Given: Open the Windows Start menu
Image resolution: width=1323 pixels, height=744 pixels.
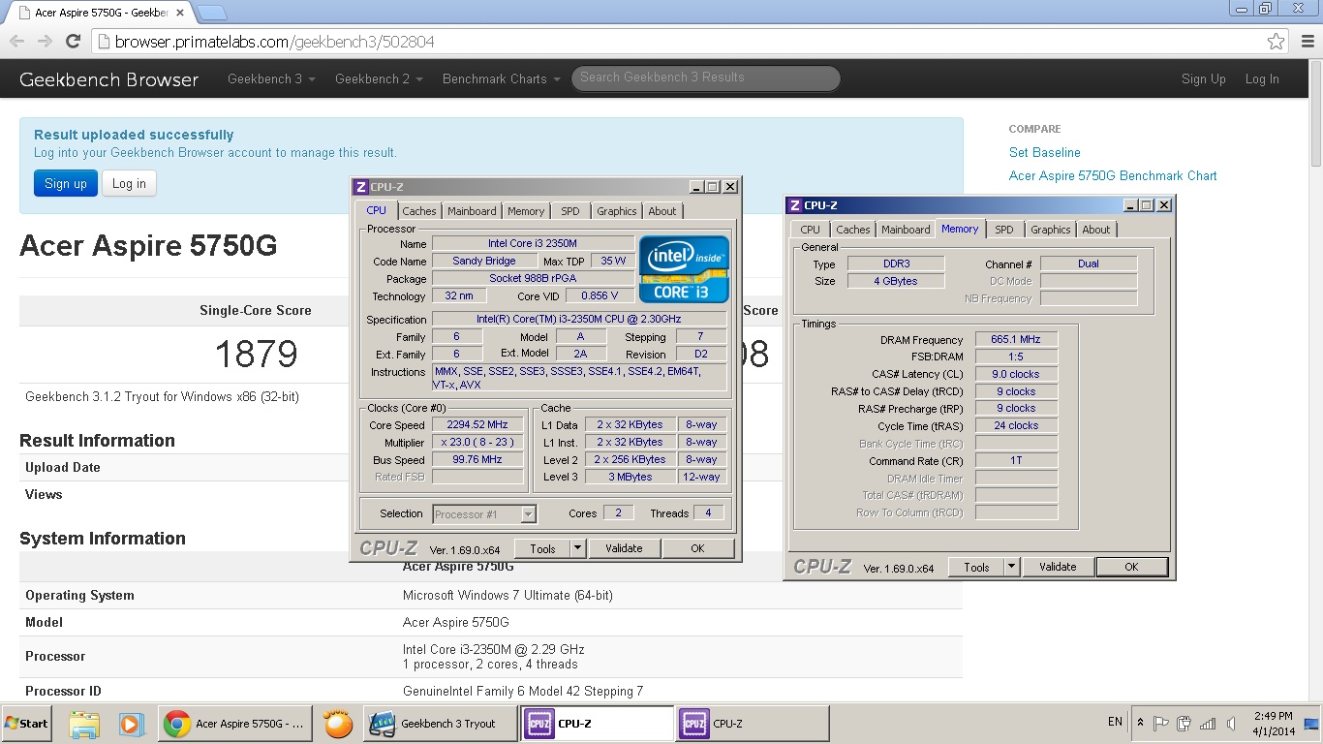Looking at the screenshot, I should pos(26,724).
